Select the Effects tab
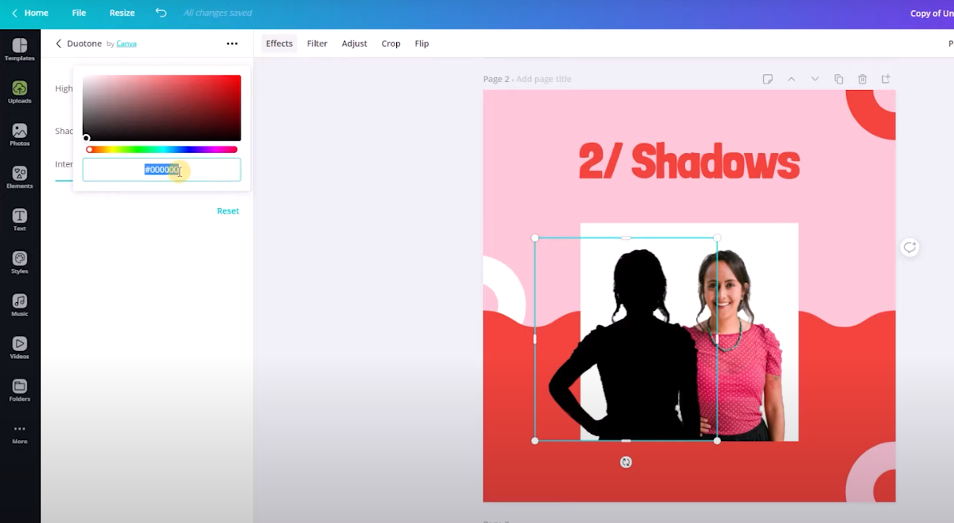This screenshot has height=523, width=954. (279, 43)
